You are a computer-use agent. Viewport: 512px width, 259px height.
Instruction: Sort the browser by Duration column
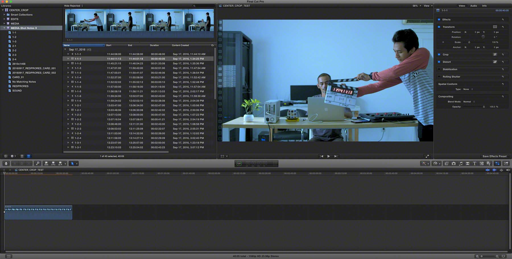(159, 45)
